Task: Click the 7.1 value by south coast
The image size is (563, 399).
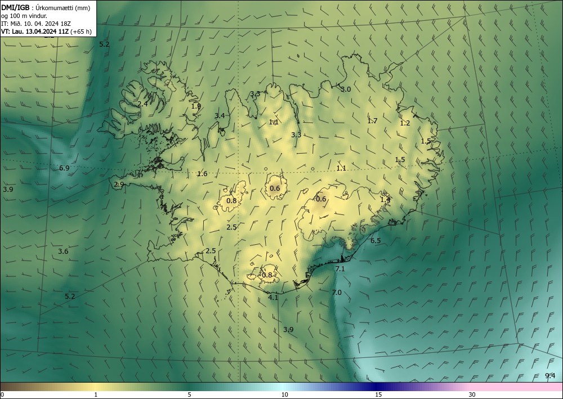Action: click(339, 268)
